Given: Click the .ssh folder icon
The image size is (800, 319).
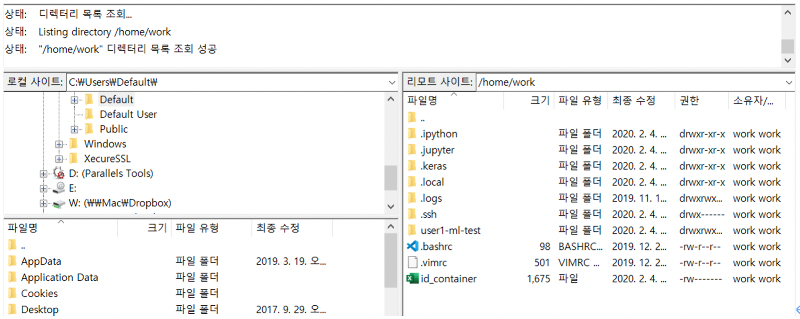Looking at the screenshot, I should coord(412,214).
